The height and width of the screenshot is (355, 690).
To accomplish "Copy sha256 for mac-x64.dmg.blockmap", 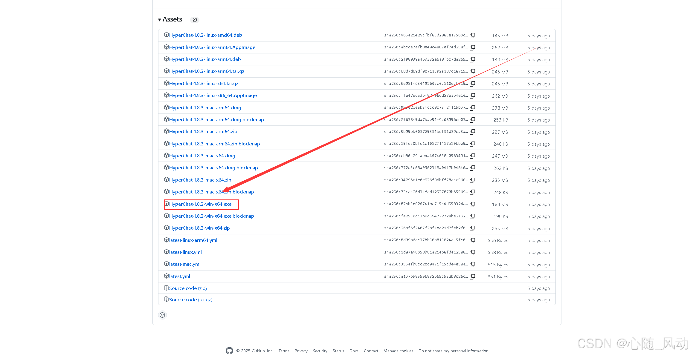I will coord(472,168).
